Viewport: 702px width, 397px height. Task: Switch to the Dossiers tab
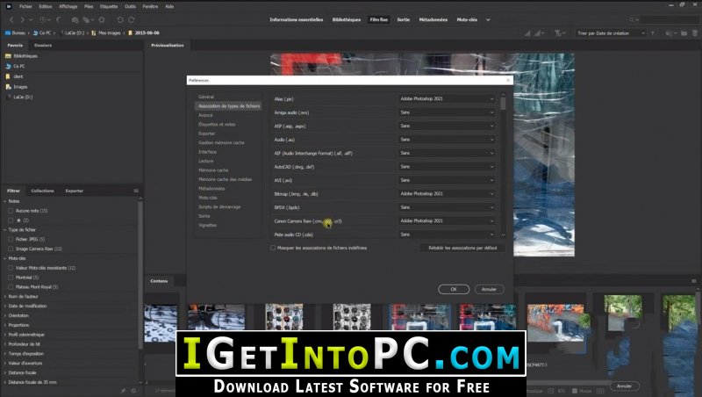(43, 46)
